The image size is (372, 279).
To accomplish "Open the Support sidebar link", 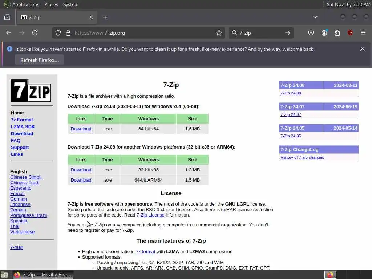I will pos(20,147).
